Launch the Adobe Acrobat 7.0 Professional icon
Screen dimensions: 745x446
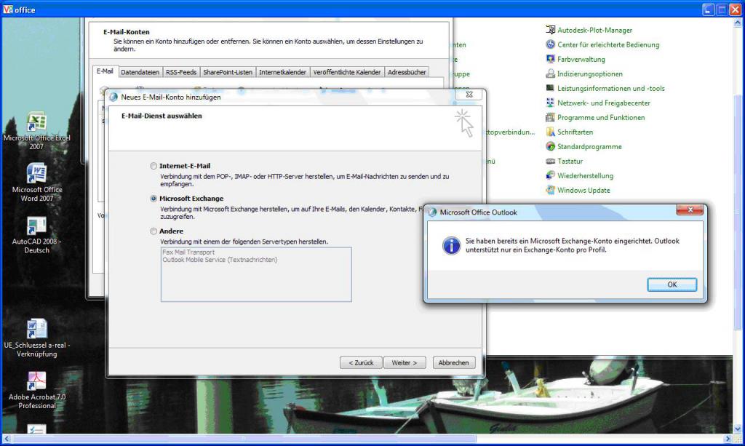pos(36,381)
